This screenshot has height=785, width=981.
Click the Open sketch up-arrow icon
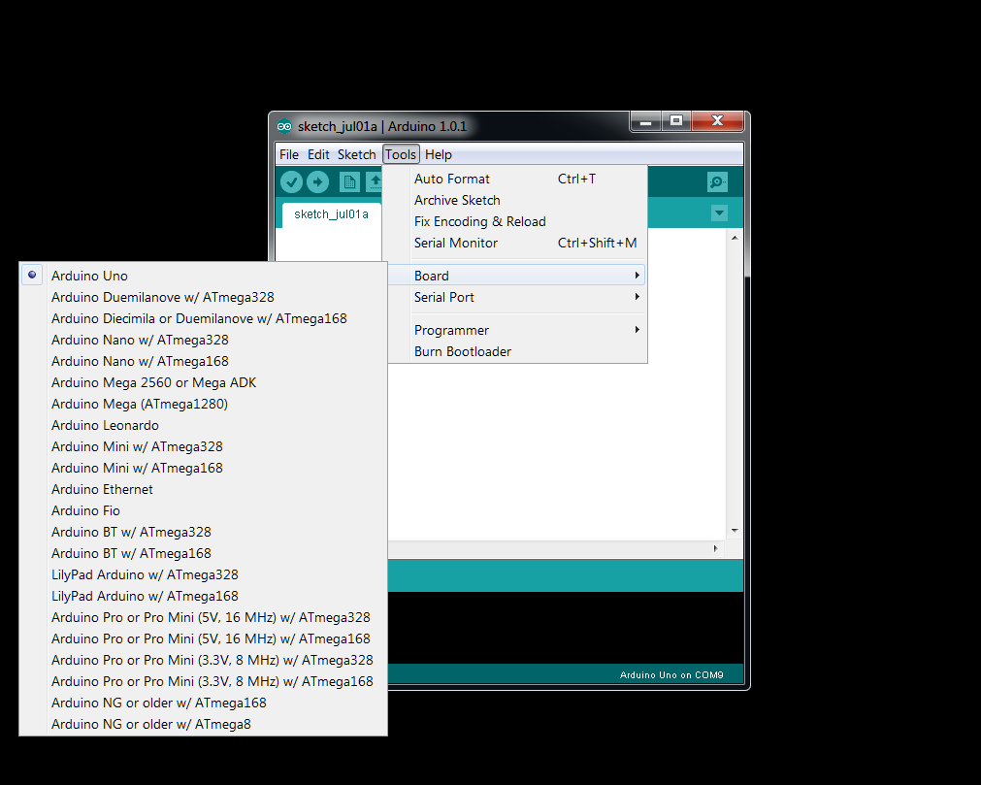tap(375, 182)
